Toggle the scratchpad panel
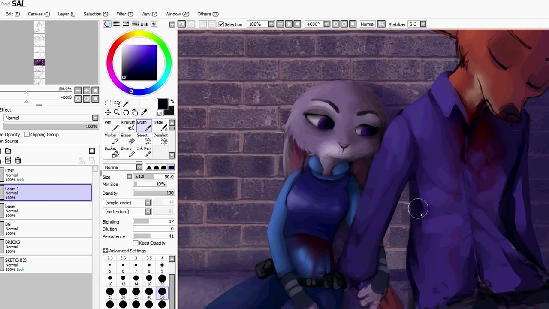This screenshot has width=549, height=309. pos(154,24)
